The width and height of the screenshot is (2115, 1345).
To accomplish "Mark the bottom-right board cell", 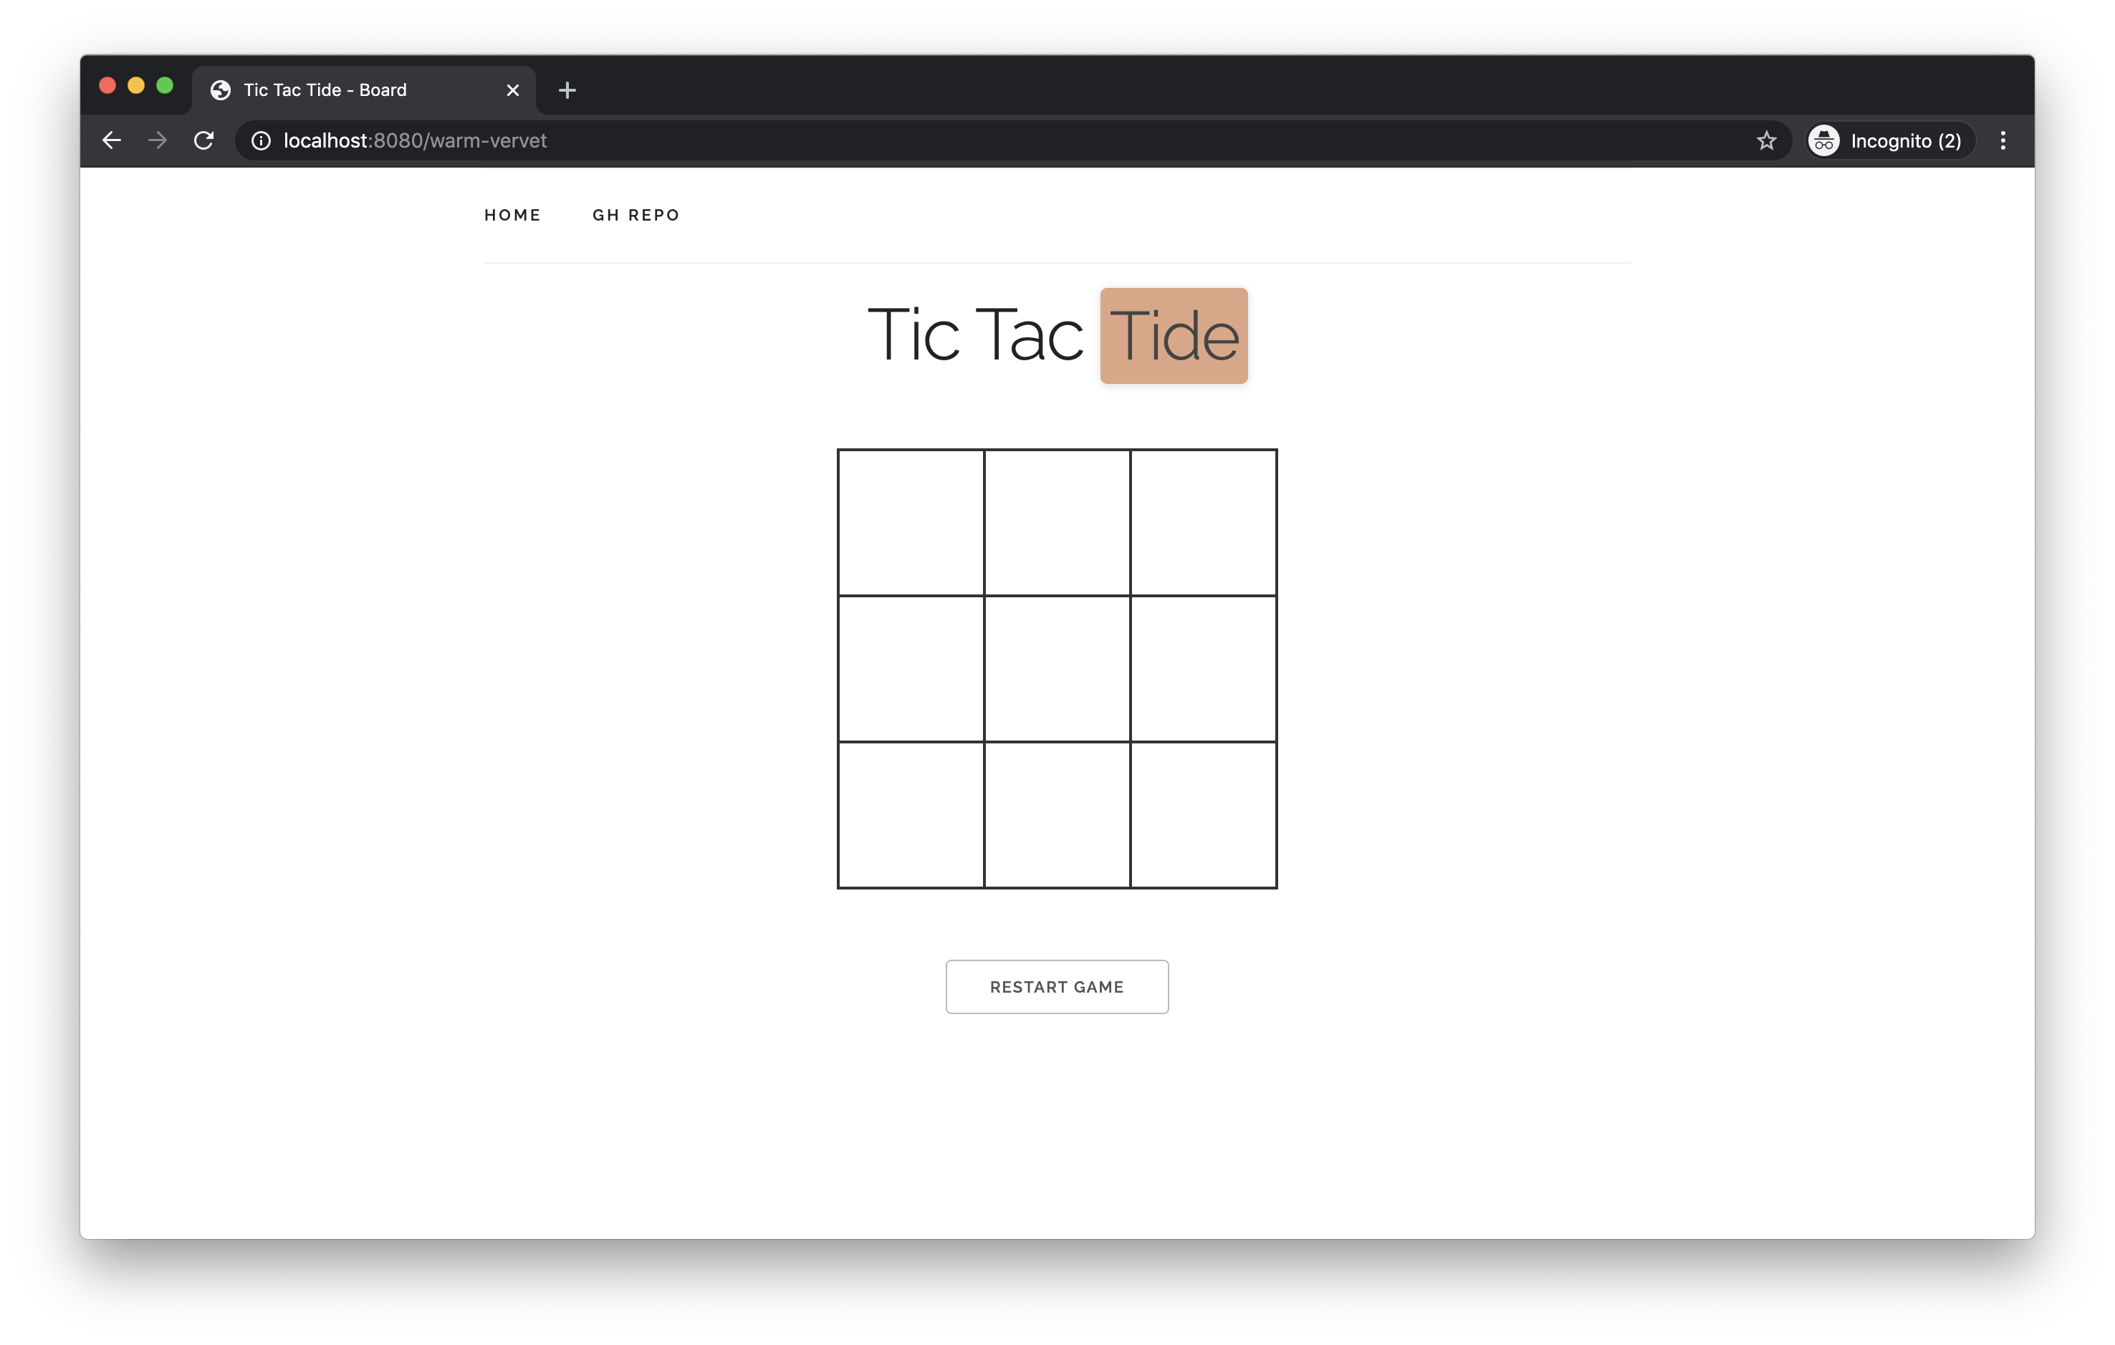I will tap(1204, 815).
